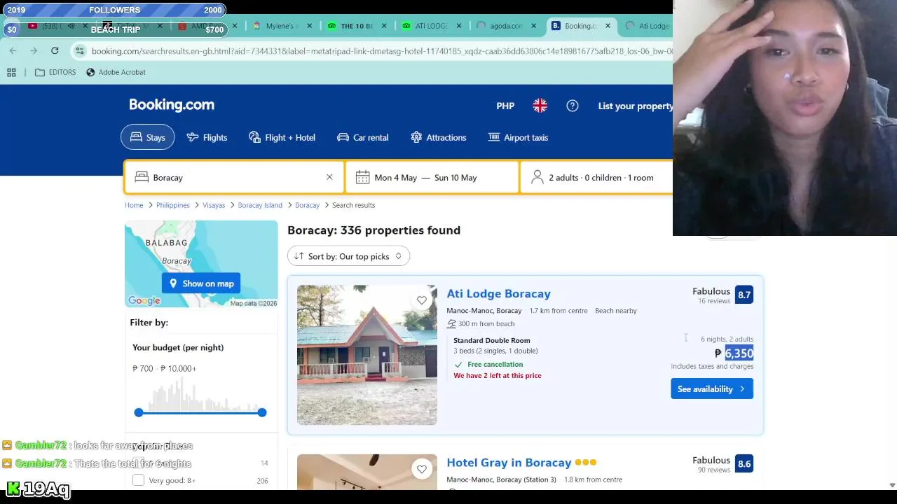Go back to the previous page
Screen dimensions: 897x504
pos(13,51)
